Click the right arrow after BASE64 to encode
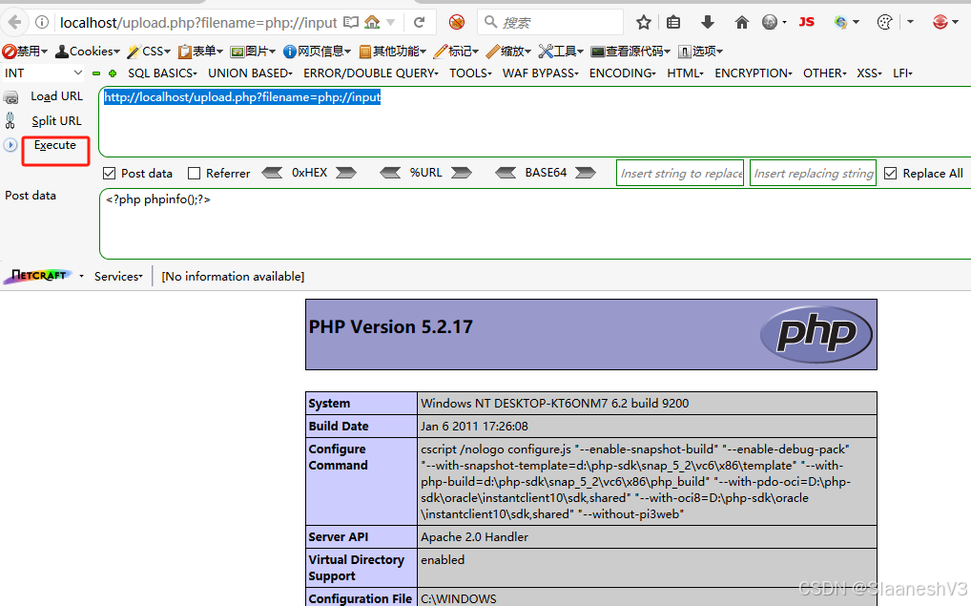971x606 pixels. 586,173
